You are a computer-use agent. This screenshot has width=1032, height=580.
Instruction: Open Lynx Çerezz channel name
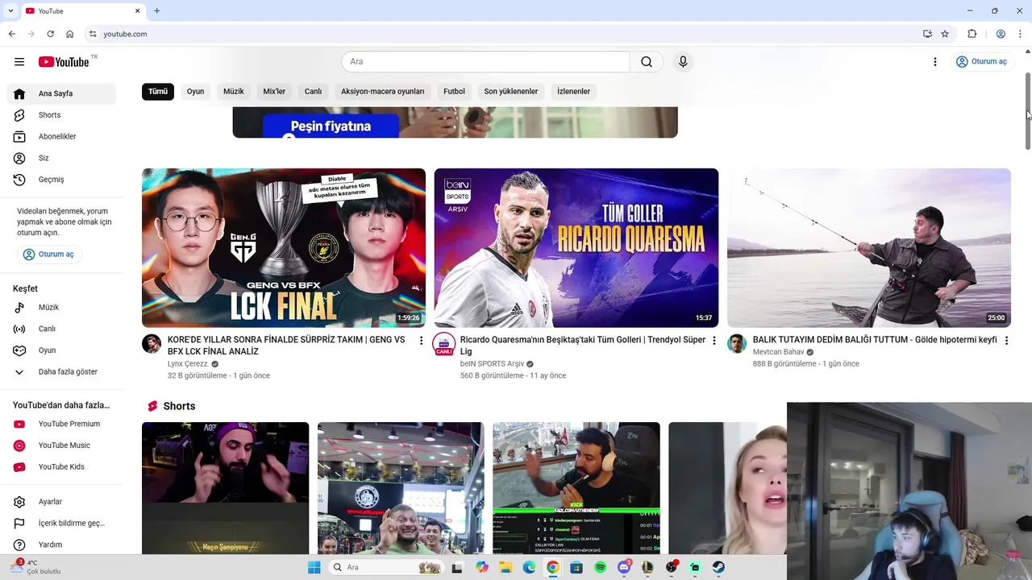(187, 364)
